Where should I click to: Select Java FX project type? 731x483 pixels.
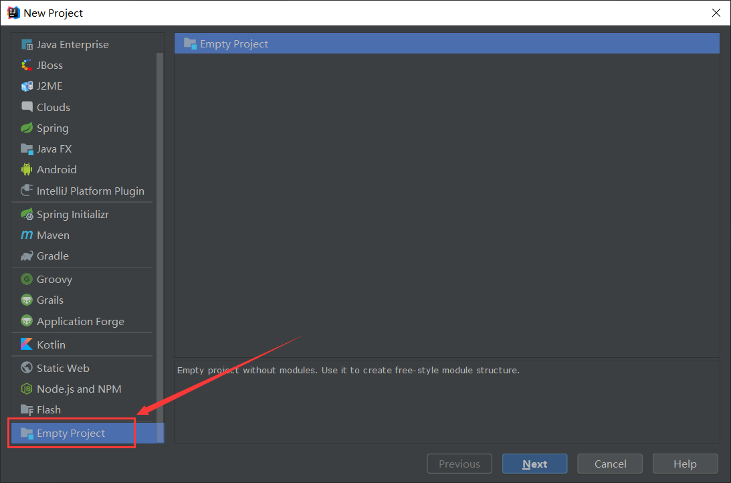(x=54, y=149)
